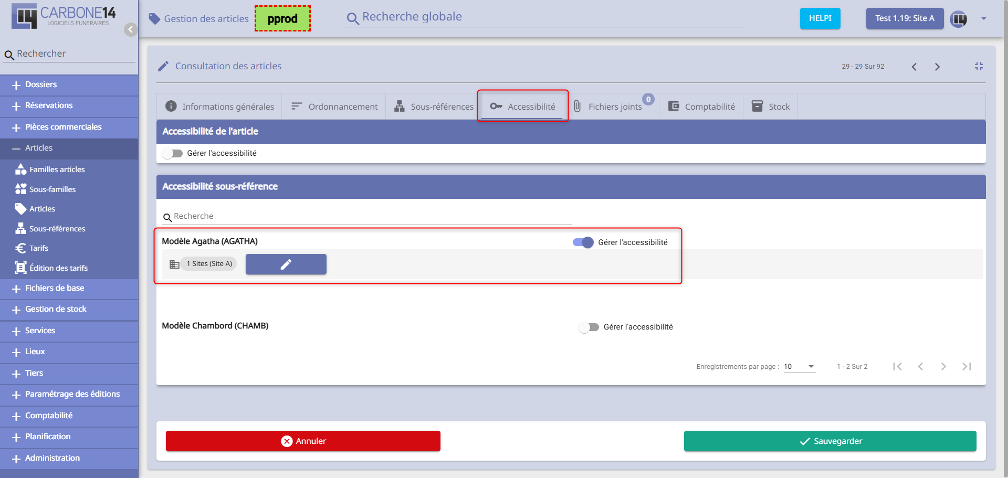Screen dimensions: 1008x478
Task: Click the red Annuler button
Action: tap(303, 441)
